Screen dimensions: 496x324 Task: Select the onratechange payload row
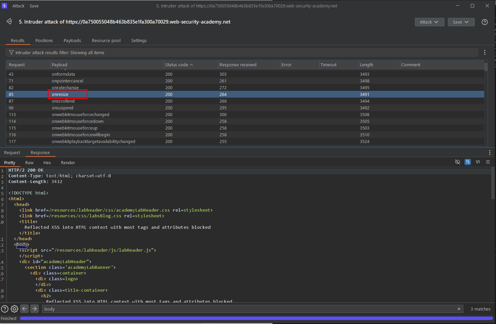click(245, 87)
